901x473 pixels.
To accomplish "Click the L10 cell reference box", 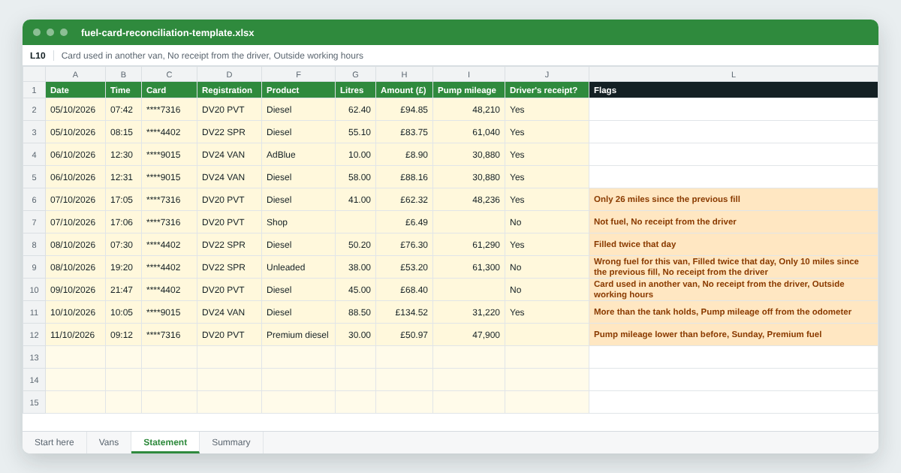I will point(38,56).
